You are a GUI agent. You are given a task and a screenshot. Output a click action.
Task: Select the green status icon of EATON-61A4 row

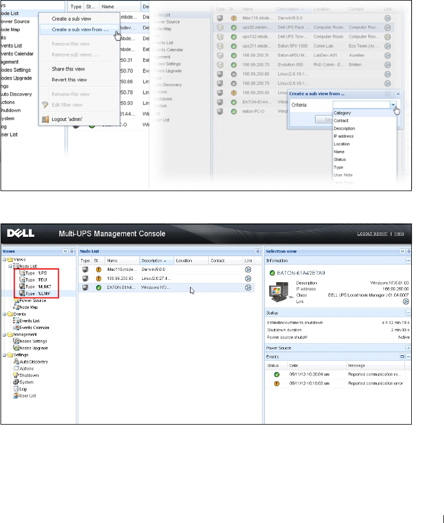tap(98, 288)
